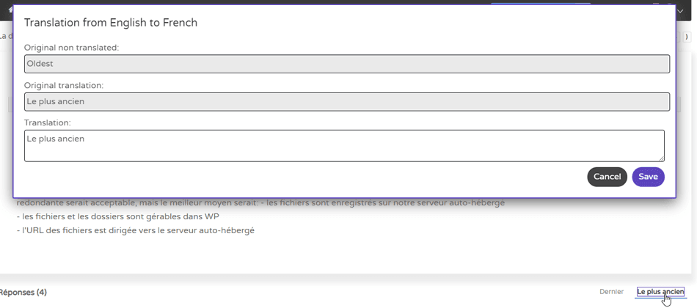Click into the Translation text area
Screen dimensions: 697x308
tap(343, 145)
